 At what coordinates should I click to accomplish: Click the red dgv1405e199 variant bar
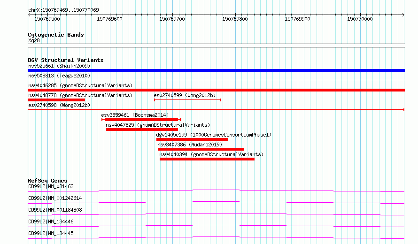[x=192, y=139]
